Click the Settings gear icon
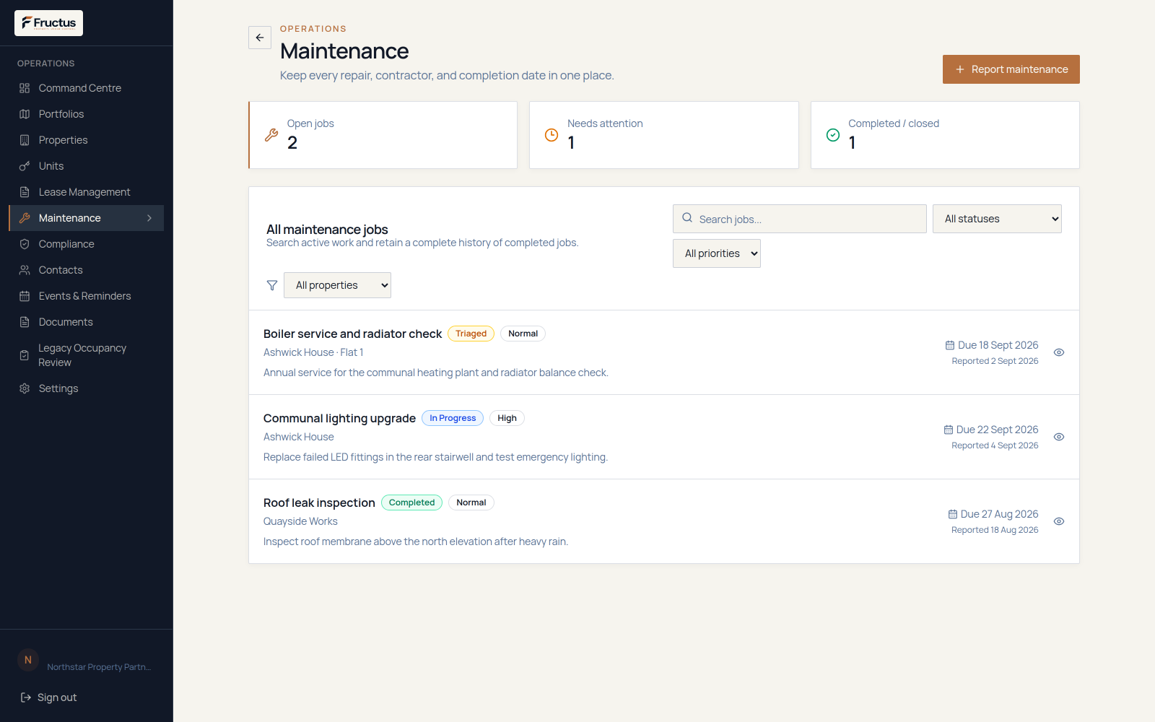1155x722 pixels. coord(25,388)
